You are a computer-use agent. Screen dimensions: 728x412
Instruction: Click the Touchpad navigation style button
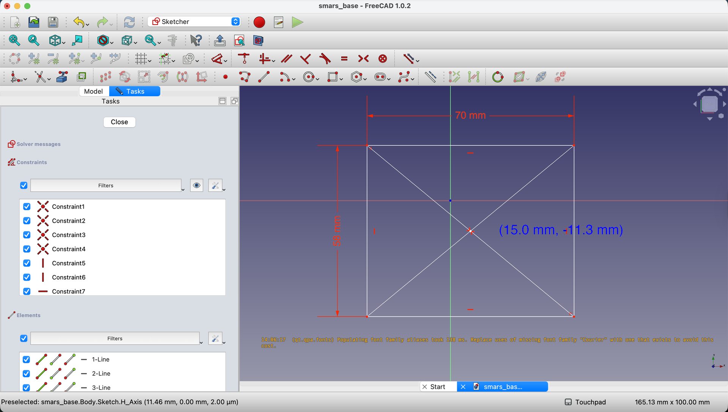[x=585, y=402]
